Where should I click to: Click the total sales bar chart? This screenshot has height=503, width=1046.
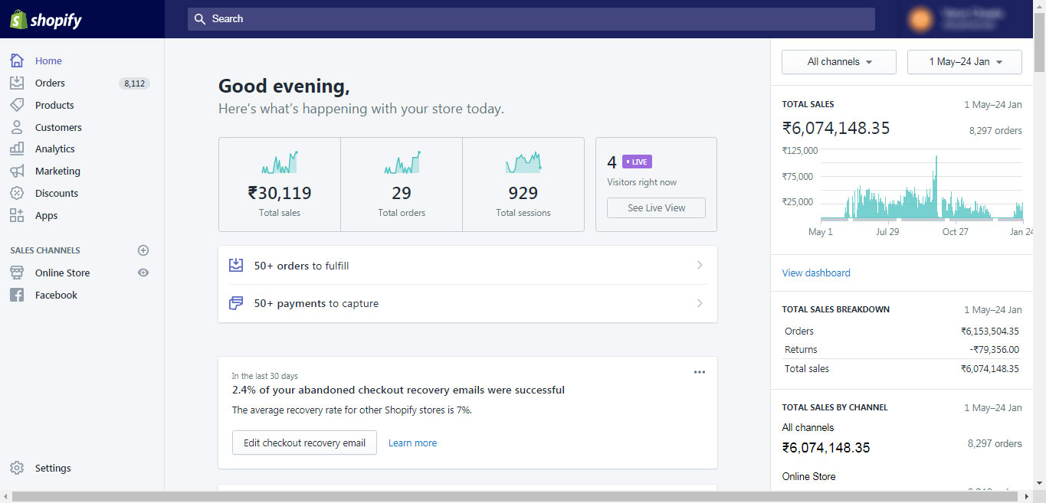920,187
